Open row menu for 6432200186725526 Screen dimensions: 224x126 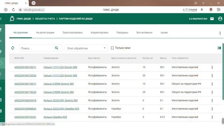click(x=212, y=76)
